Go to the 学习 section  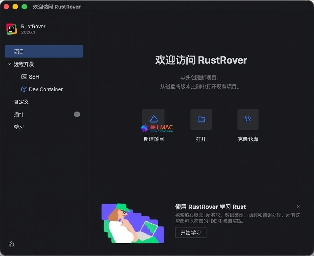pos(19,127)
